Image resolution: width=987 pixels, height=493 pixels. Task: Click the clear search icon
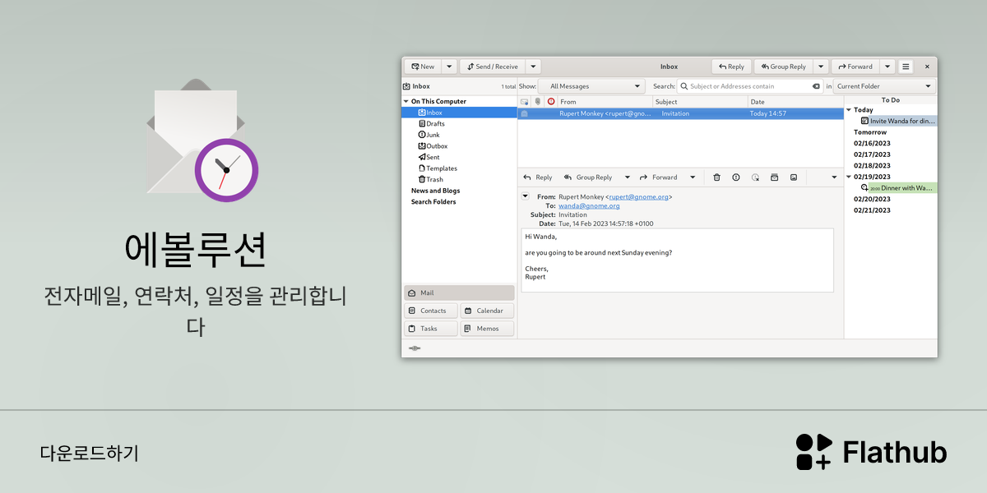(x=816, y=86)
